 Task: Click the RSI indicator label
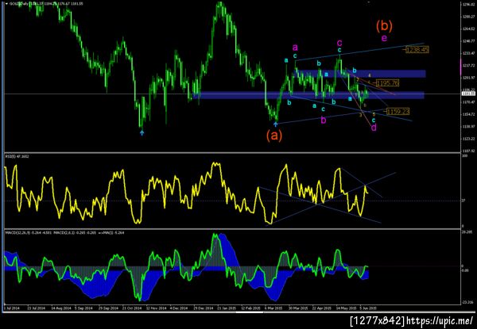[x=17, y=156]
